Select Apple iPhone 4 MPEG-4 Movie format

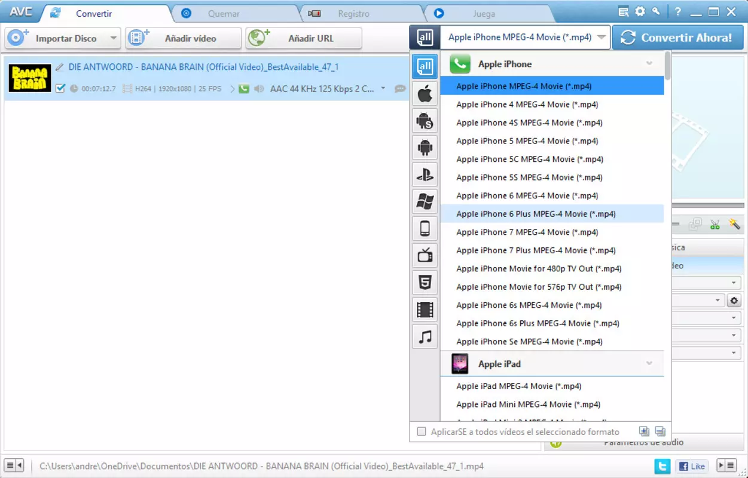coord(552,105)
